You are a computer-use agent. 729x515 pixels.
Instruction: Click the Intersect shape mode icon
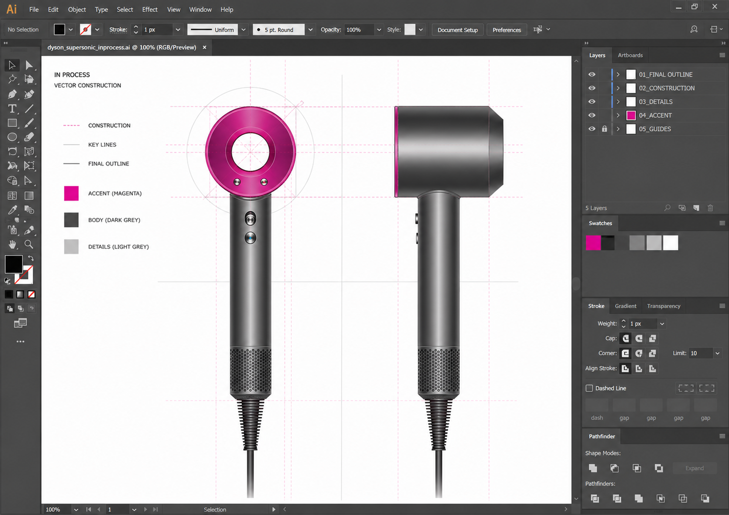[x=637, y=468]
